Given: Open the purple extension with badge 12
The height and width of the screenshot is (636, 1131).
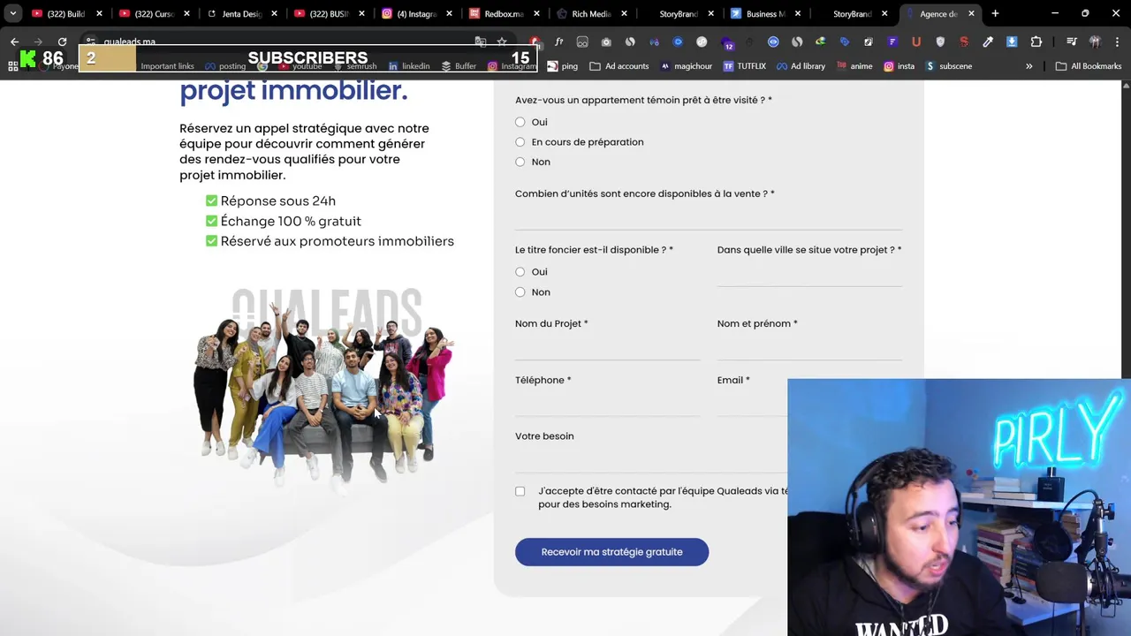Looking at the screenshot, I should click(727, 43).
